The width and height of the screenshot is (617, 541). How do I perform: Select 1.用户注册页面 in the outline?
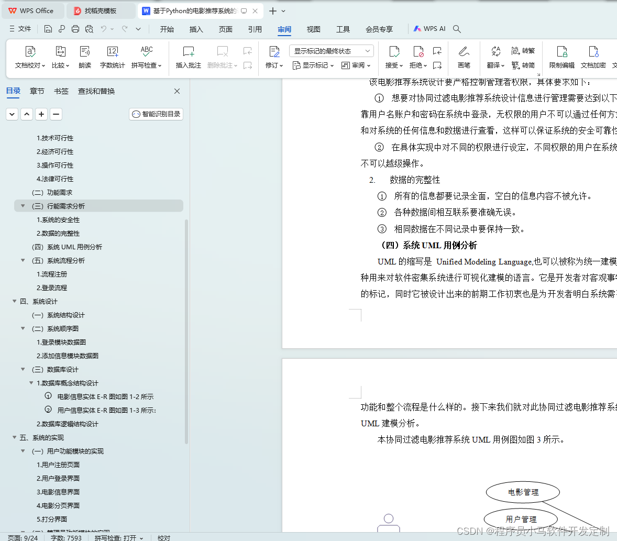[x=57, y=465]
